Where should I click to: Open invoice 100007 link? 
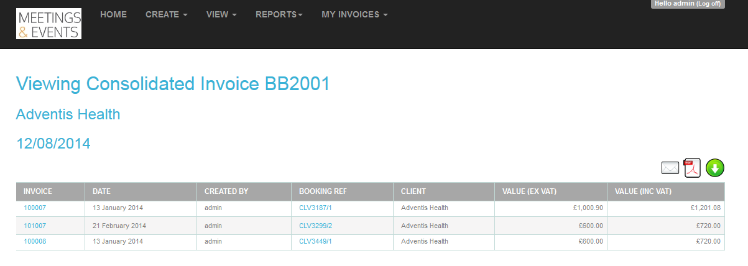click(35, 208)
